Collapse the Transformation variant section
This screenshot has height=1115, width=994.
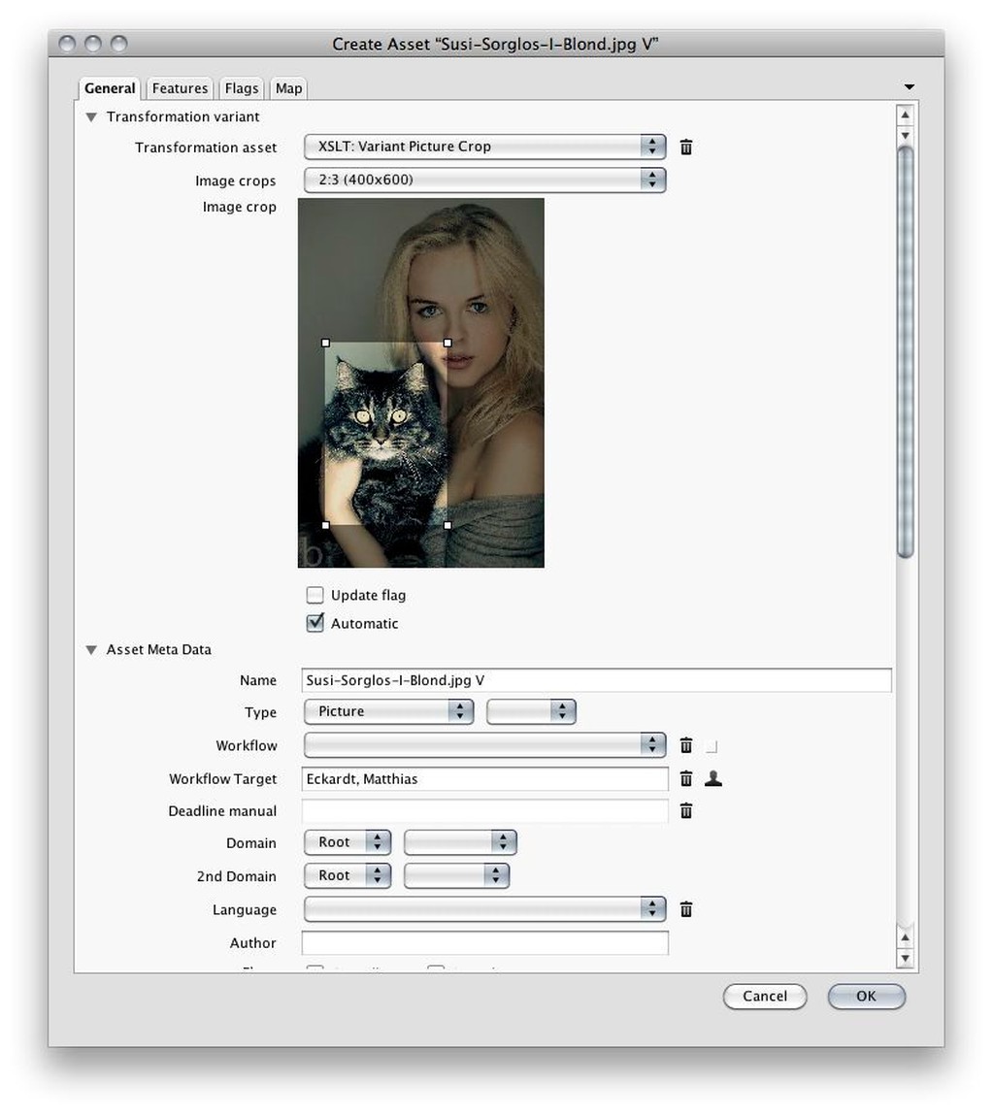[90, 116]
